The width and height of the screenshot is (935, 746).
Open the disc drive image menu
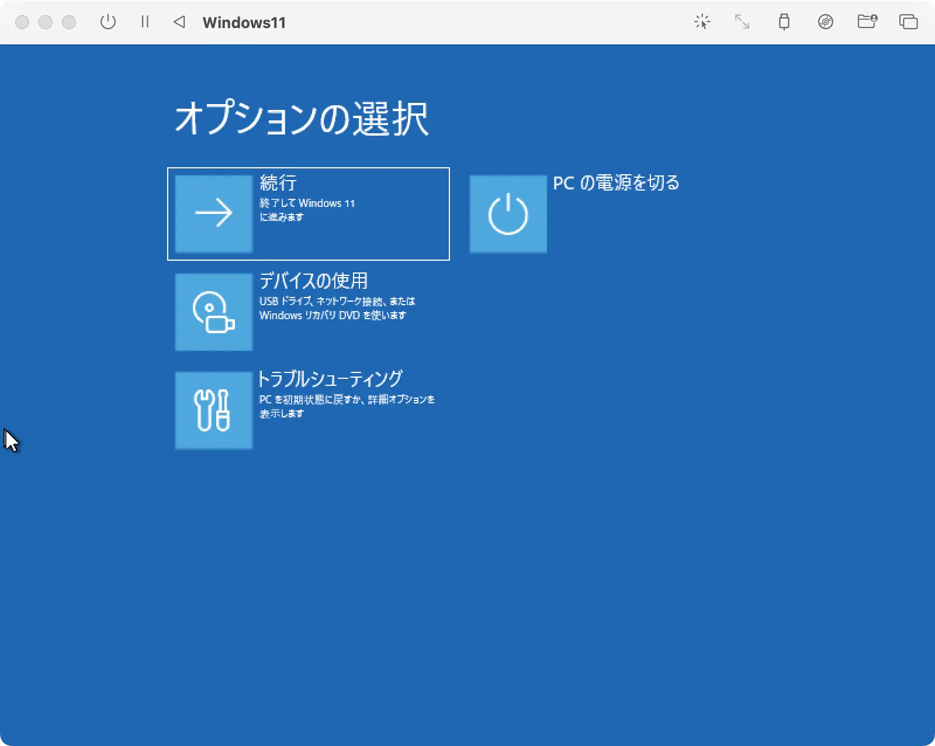coord(825,22)
